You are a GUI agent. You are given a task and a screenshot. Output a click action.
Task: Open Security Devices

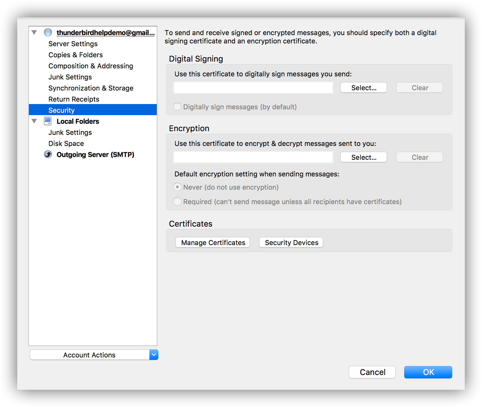pyautogui.click(x=291, y=242)
